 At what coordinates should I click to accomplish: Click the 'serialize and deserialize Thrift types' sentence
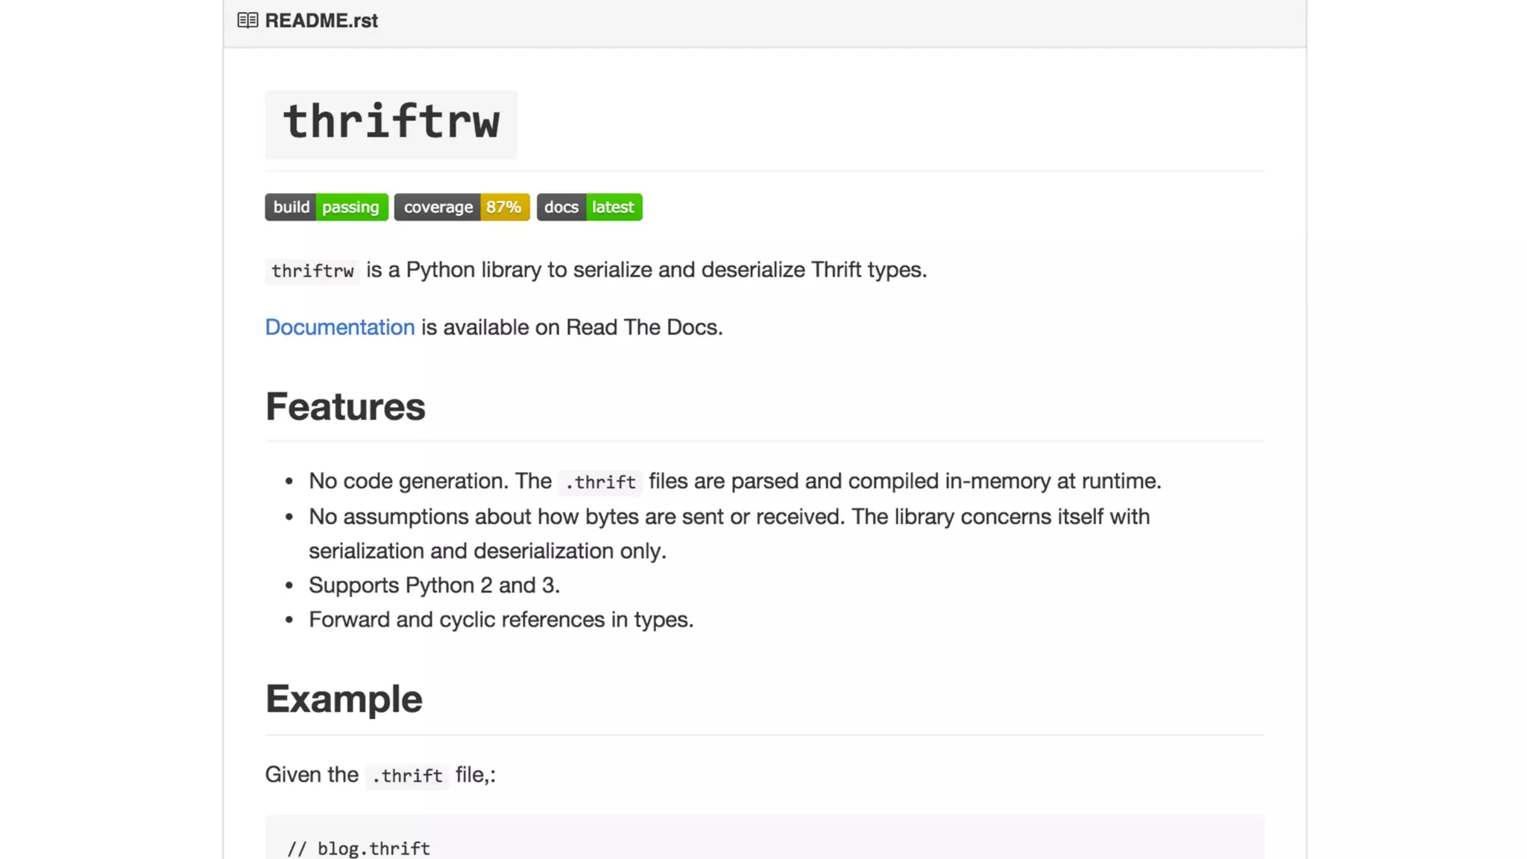pyautogui.click(x=749, y=270)
